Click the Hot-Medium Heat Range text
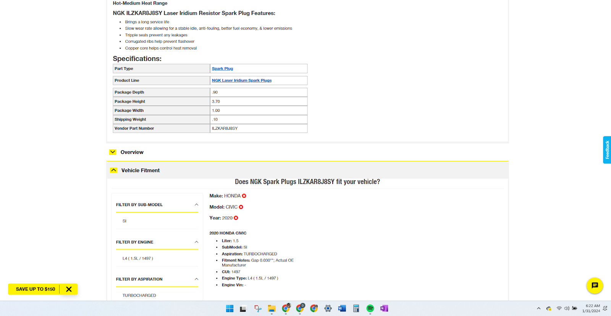Viewport: 611px width, 316px height. (x=140, y=3)
